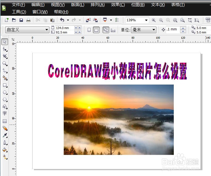Open the 文本(X) menu
Viewport: 211px width, 176px height.
[158, 5]
